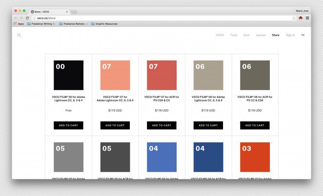
Task: Reload the page with the browser refresh icon
Action: (27, 18)
